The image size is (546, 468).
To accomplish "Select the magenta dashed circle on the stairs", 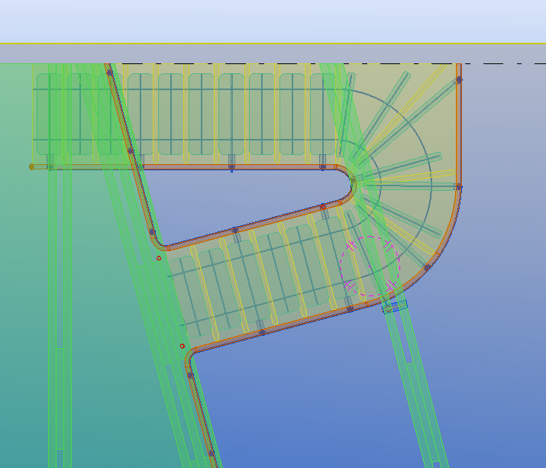I will (369, 266).
